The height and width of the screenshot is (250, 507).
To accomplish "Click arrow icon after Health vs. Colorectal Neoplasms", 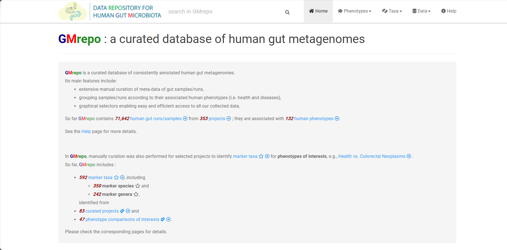I will (409, 156).
